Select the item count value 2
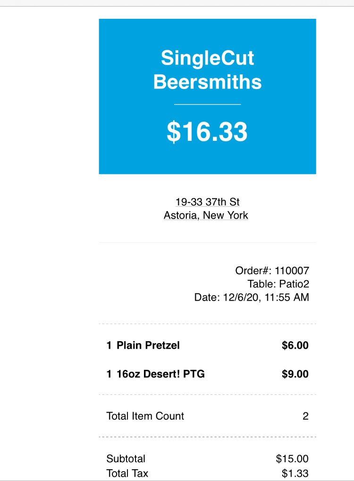 coord(305,416)
